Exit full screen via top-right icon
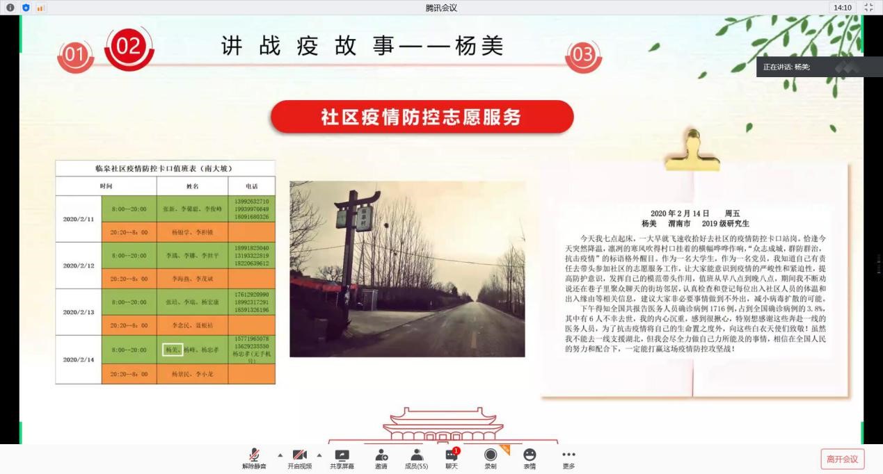Viewport: 883px width, 474px height. (x=868, y=8)
